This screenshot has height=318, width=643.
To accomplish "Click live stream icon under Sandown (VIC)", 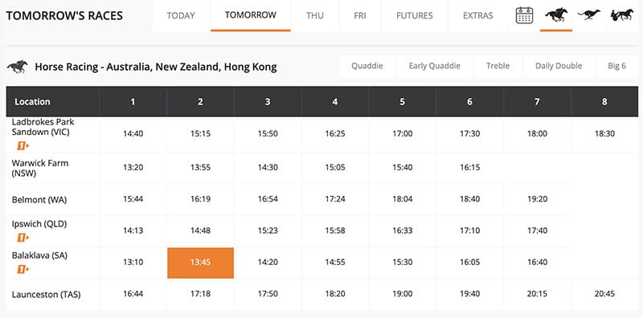I will coord(23,145).
